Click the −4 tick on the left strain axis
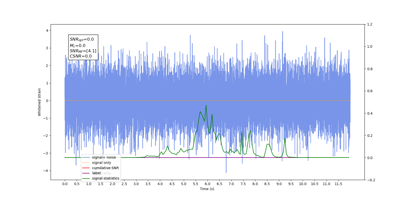Image resolution: width=405 pixels, height=202 pixels. (46, 171)
